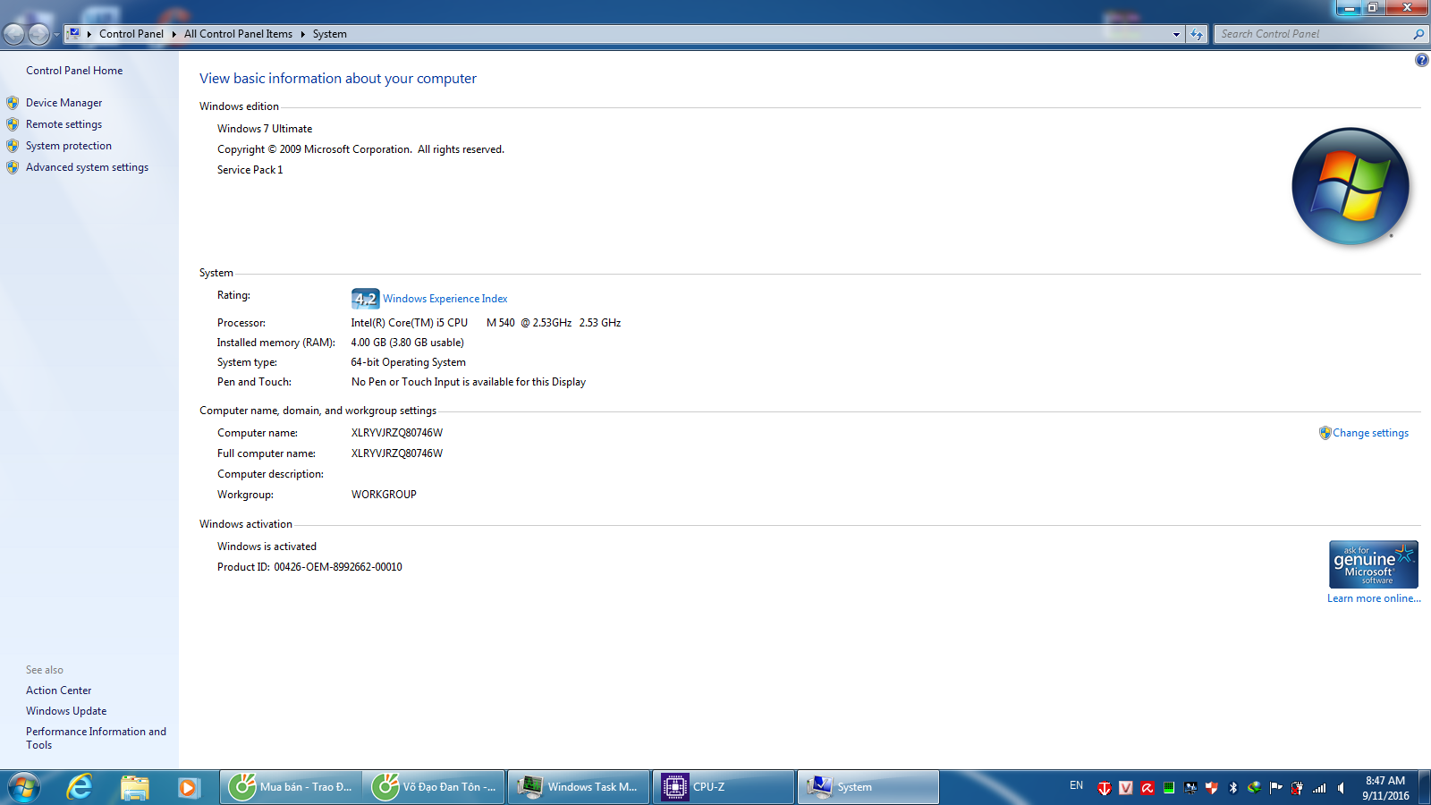Click the Bluetooth tray icon

(x=1232, y=788)
